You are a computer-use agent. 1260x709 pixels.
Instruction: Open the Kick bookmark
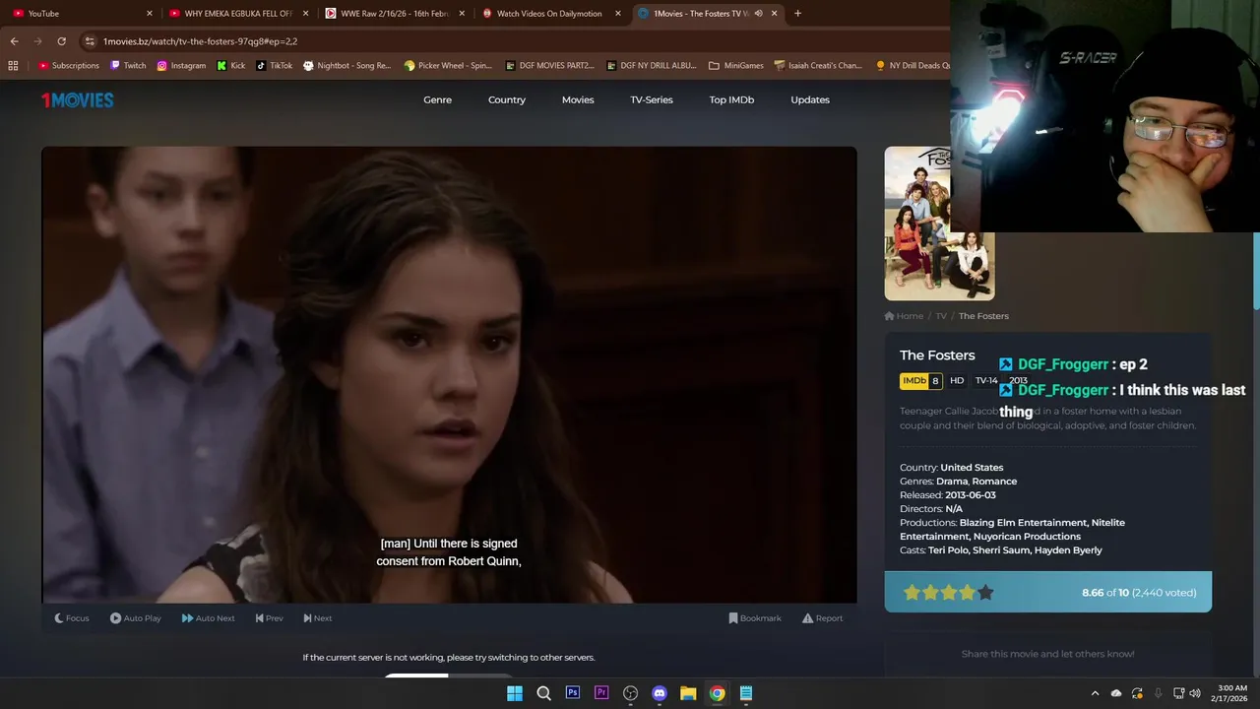coord(231,66)
